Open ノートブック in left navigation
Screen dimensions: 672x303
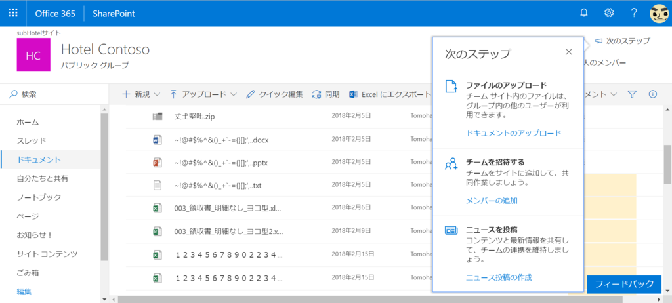click(39, 197)
